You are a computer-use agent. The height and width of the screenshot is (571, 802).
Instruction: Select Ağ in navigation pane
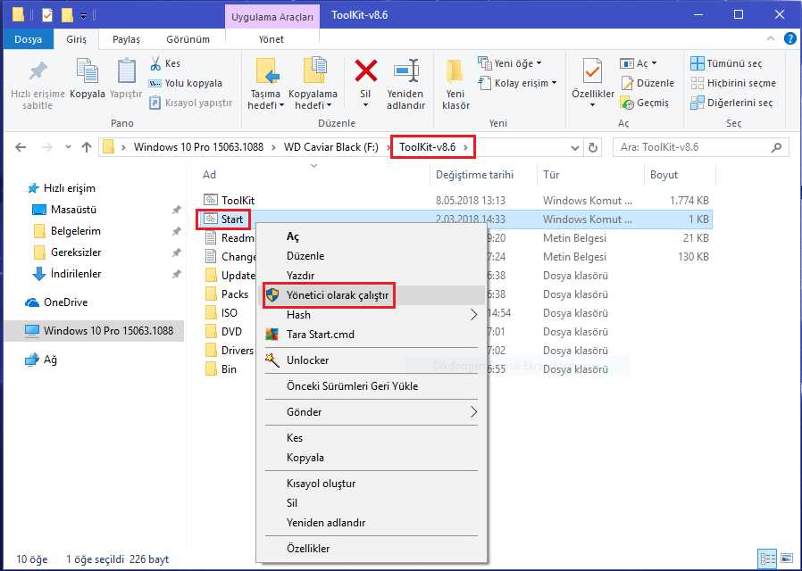[50, 360]
